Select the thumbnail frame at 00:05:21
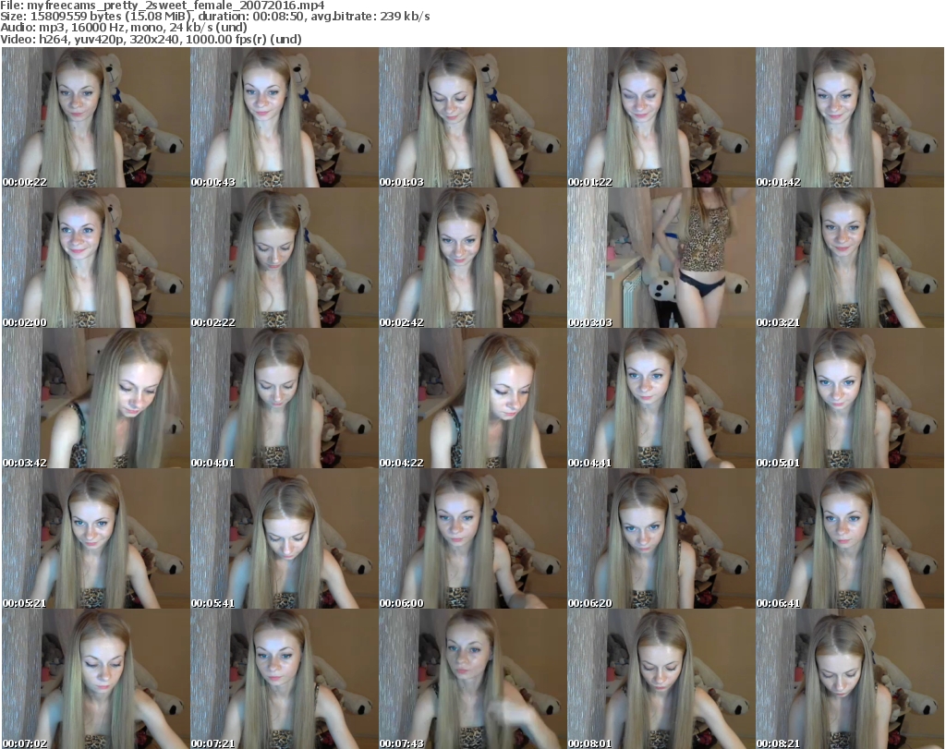The width and height of the screenshot is (946, 749). pyautogui.click(x=96, y=538)
